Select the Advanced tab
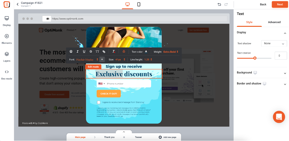Viewport: 289px width, 141px height. click(x=274, y=22)
